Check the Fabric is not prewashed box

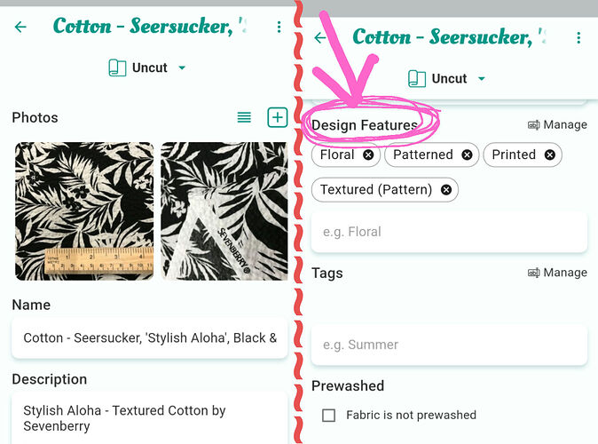[329, 415]
